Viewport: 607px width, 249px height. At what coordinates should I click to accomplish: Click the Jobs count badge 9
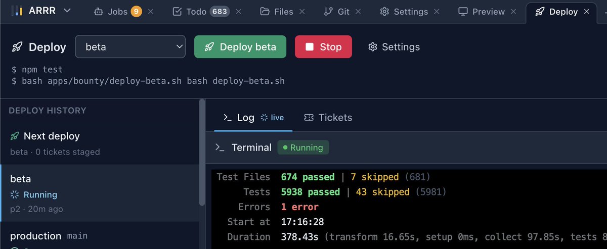(136, 11)
